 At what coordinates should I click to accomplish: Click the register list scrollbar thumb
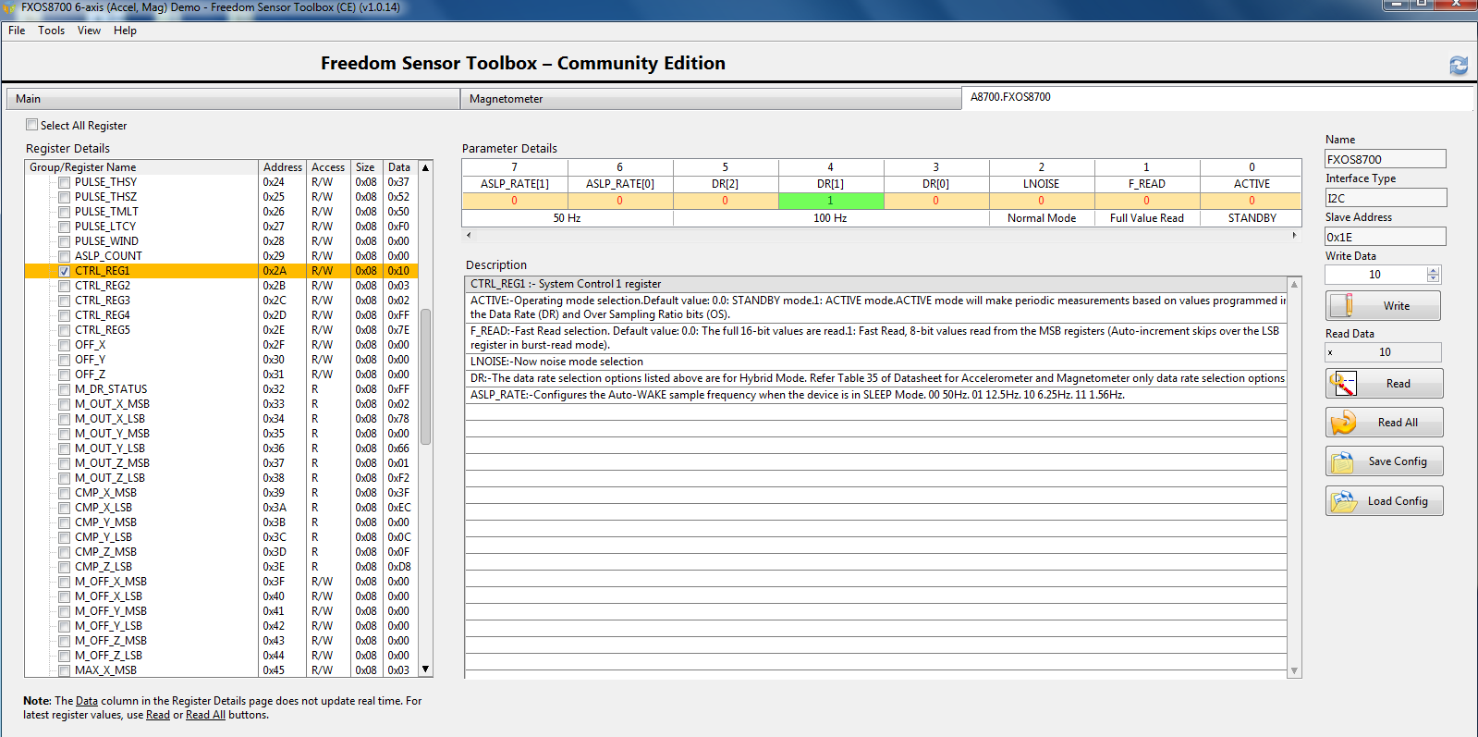coord(426,376)
